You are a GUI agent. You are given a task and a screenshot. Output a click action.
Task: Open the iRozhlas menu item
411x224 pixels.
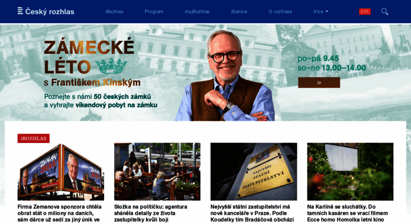[114, 12]
